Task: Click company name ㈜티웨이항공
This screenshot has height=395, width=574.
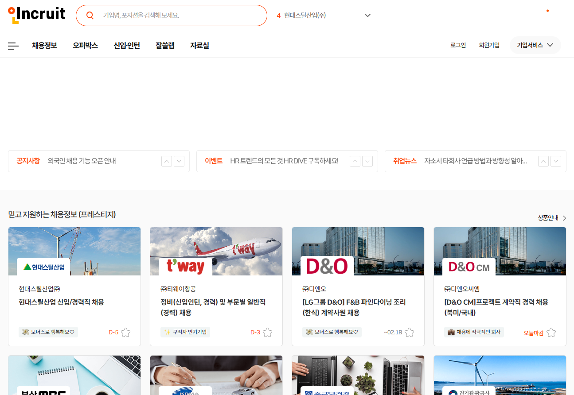Action: tap(178, 289)
